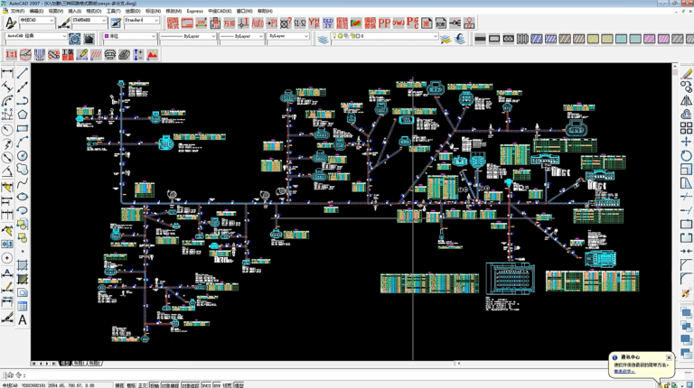This screenshot has width=694, height=388.
Task: Open Layer Properties Manager
Action: [x=324, y=39]
